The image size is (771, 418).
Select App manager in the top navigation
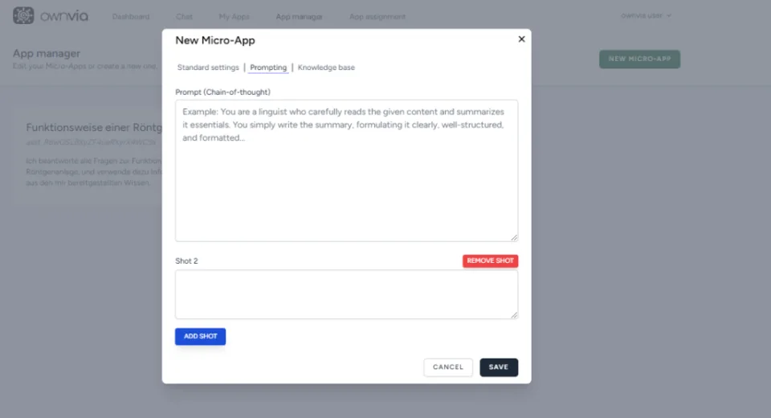tap(299, 16)
